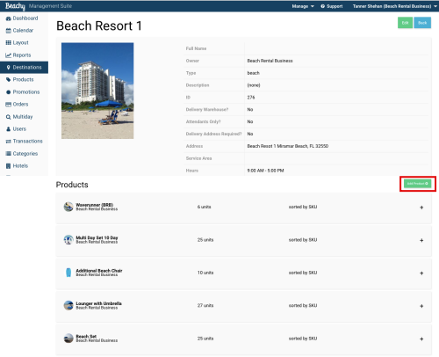This screenshot has height=357, width=439.
Task: Open Hotels in the sidebar
Action: 24,166
